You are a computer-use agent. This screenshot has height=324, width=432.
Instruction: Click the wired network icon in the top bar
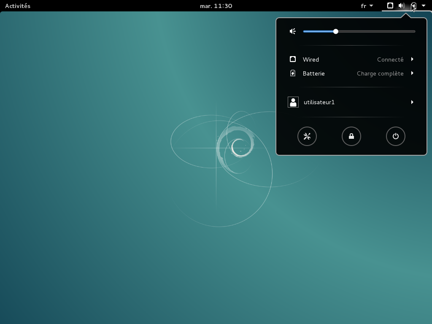pos(390,6)
